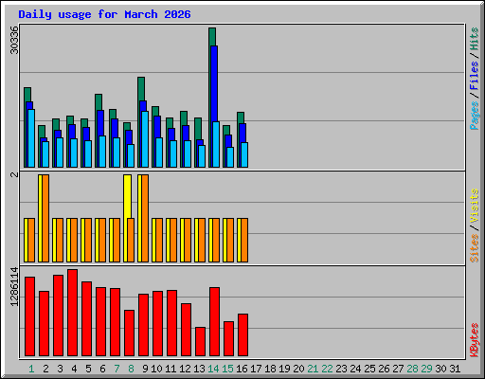Click day 31 on the x-axis
The width and height of the screenshot is (485, 379).
pos(455,369)
